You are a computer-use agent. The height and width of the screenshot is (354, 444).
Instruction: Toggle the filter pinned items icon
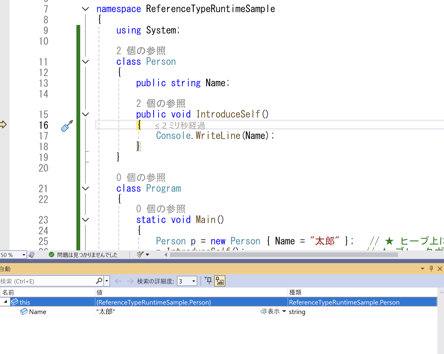tap(208, 281)
